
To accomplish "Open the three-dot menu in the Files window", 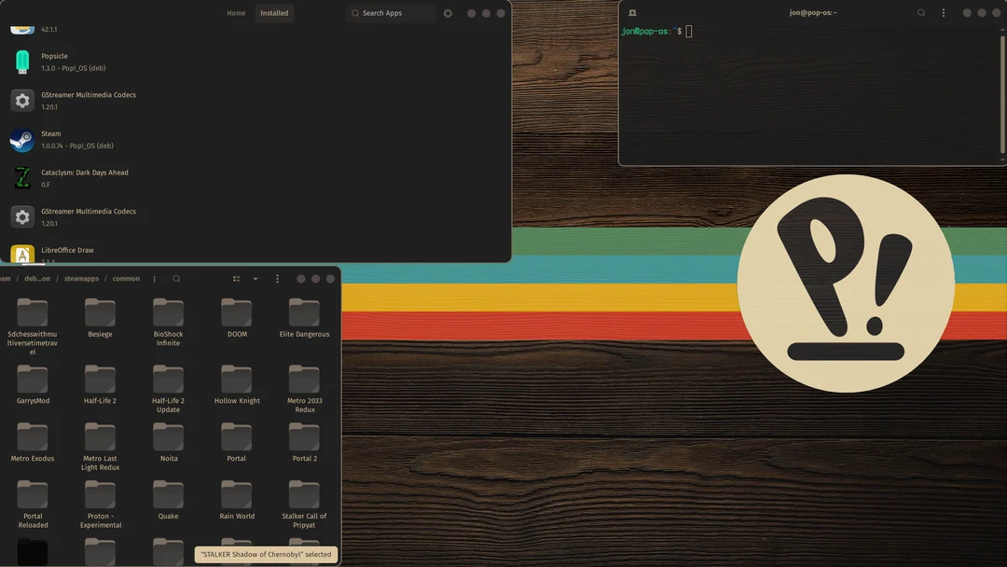I will [x=276, y=278].
